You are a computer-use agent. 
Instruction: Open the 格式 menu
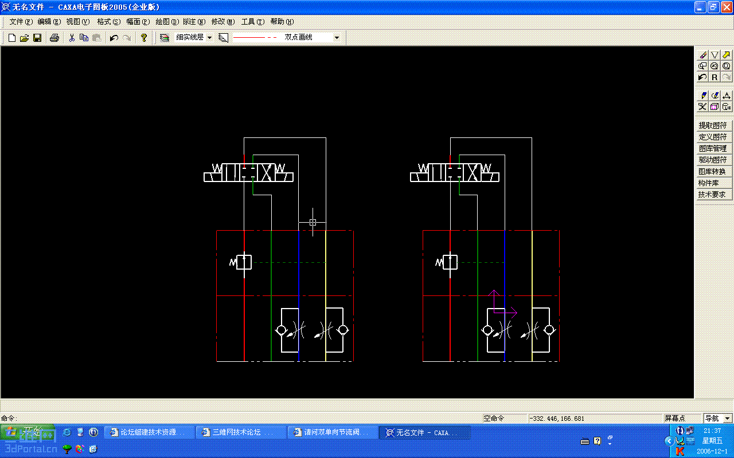click(109, 22)
